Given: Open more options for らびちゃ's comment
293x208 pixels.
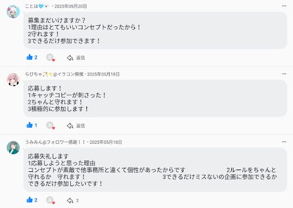Looking at the screenshot, I should pyautogui.click(x=284, y=74).
